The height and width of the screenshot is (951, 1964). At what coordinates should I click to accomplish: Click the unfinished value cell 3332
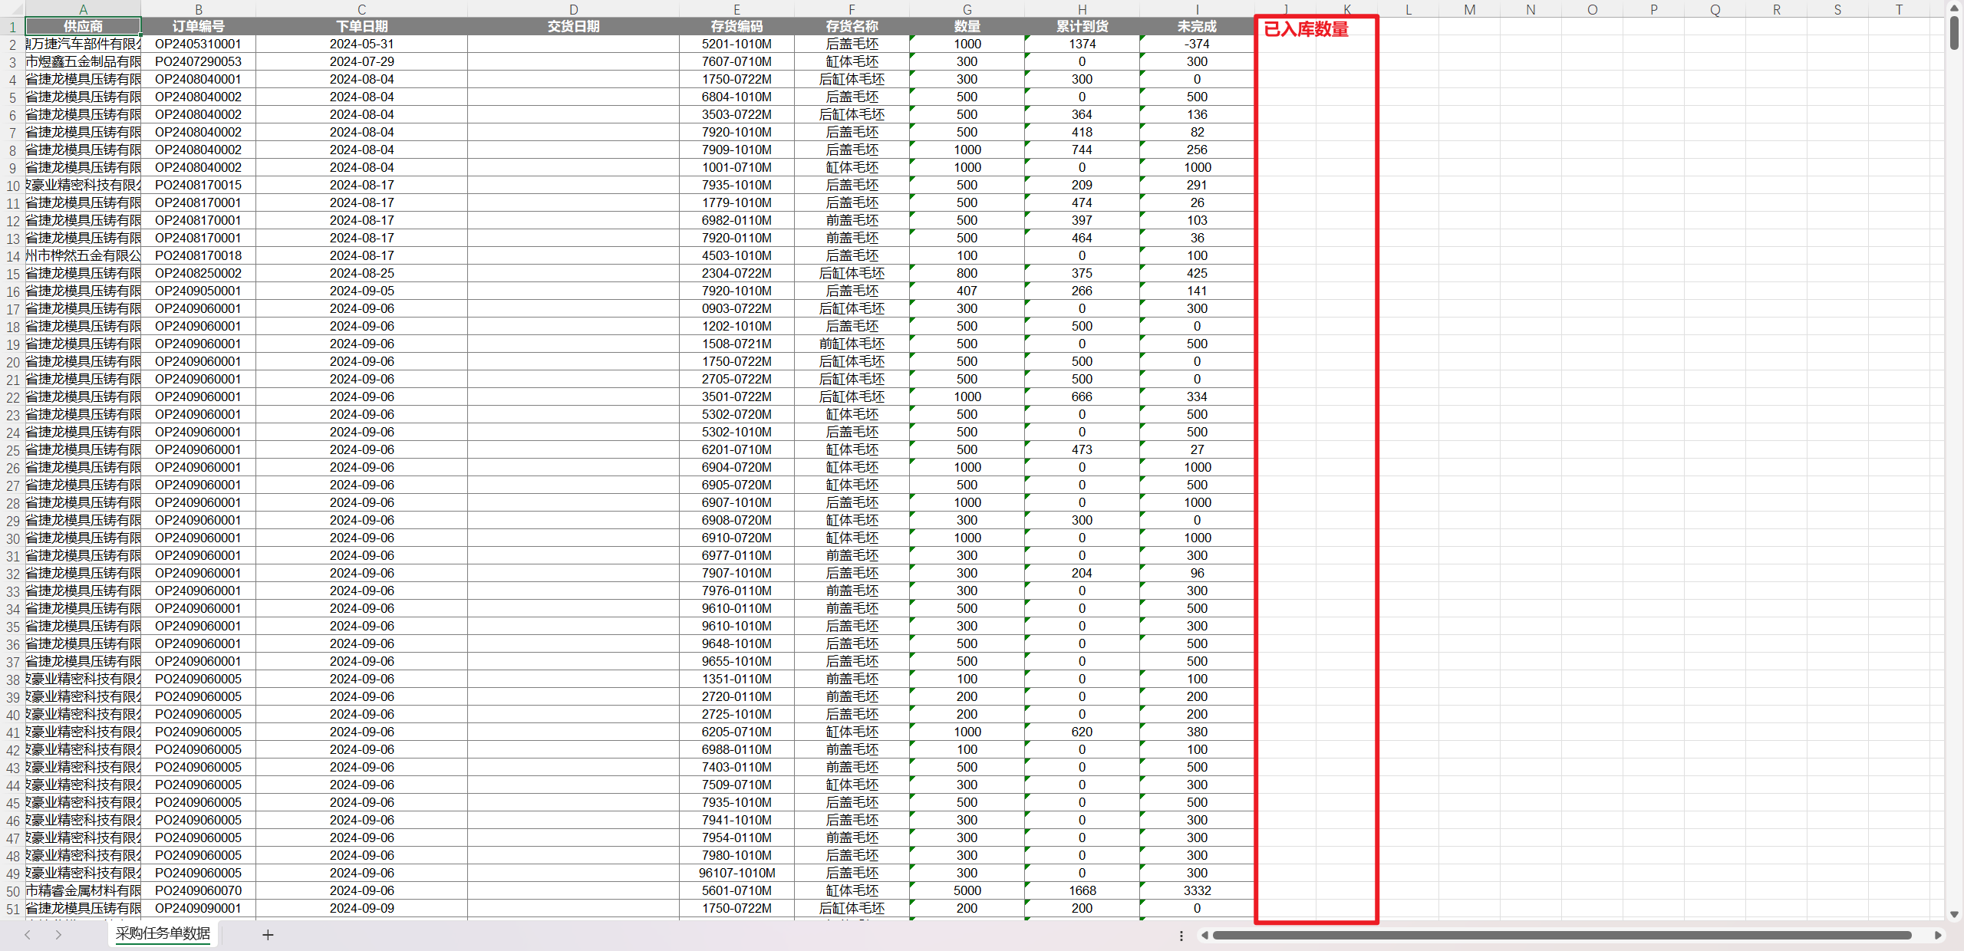click(x=1197, y=890)
